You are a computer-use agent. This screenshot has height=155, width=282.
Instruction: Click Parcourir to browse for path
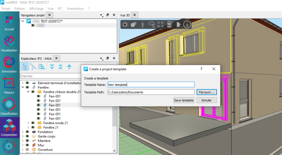[x=206, y=92]
